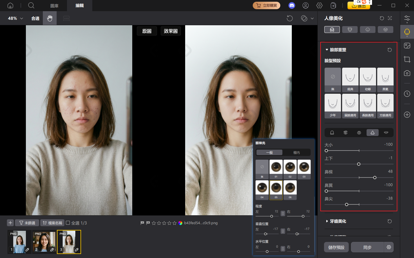Click the 同步 button
Screen dimensions: 414x258
[367, 247]
